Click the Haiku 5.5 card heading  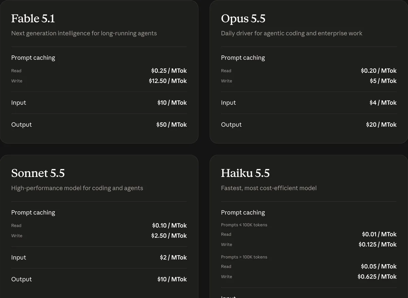(x=245, y=173)
